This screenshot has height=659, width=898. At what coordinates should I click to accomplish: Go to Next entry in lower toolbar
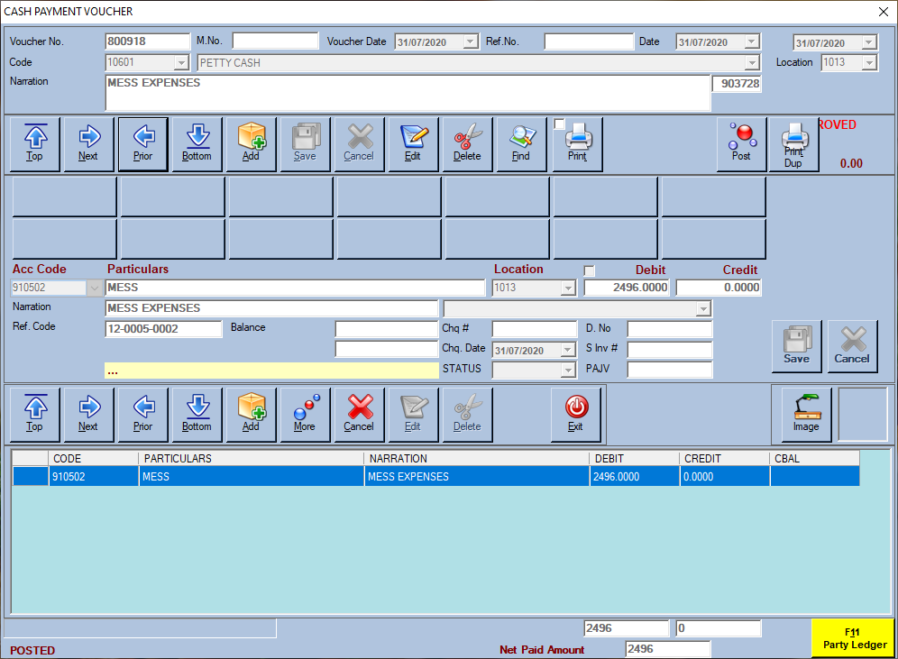click(88, 415)
